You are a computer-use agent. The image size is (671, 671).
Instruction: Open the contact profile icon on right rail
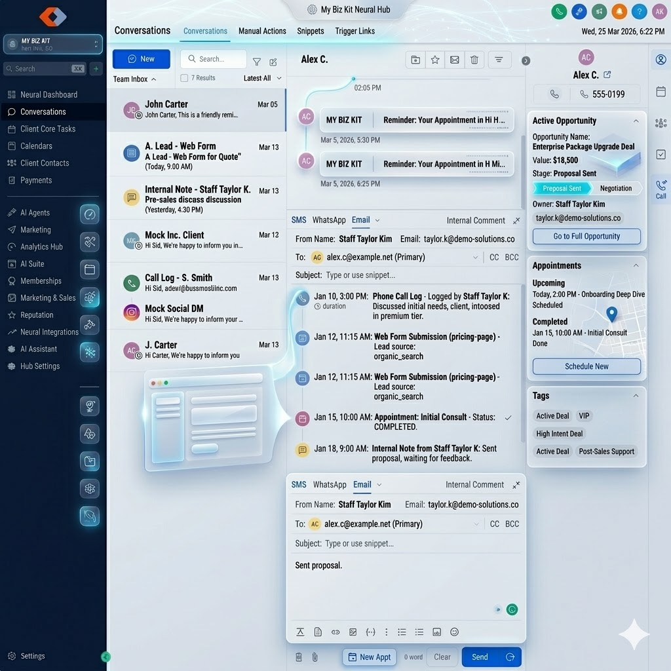[661, 60]
